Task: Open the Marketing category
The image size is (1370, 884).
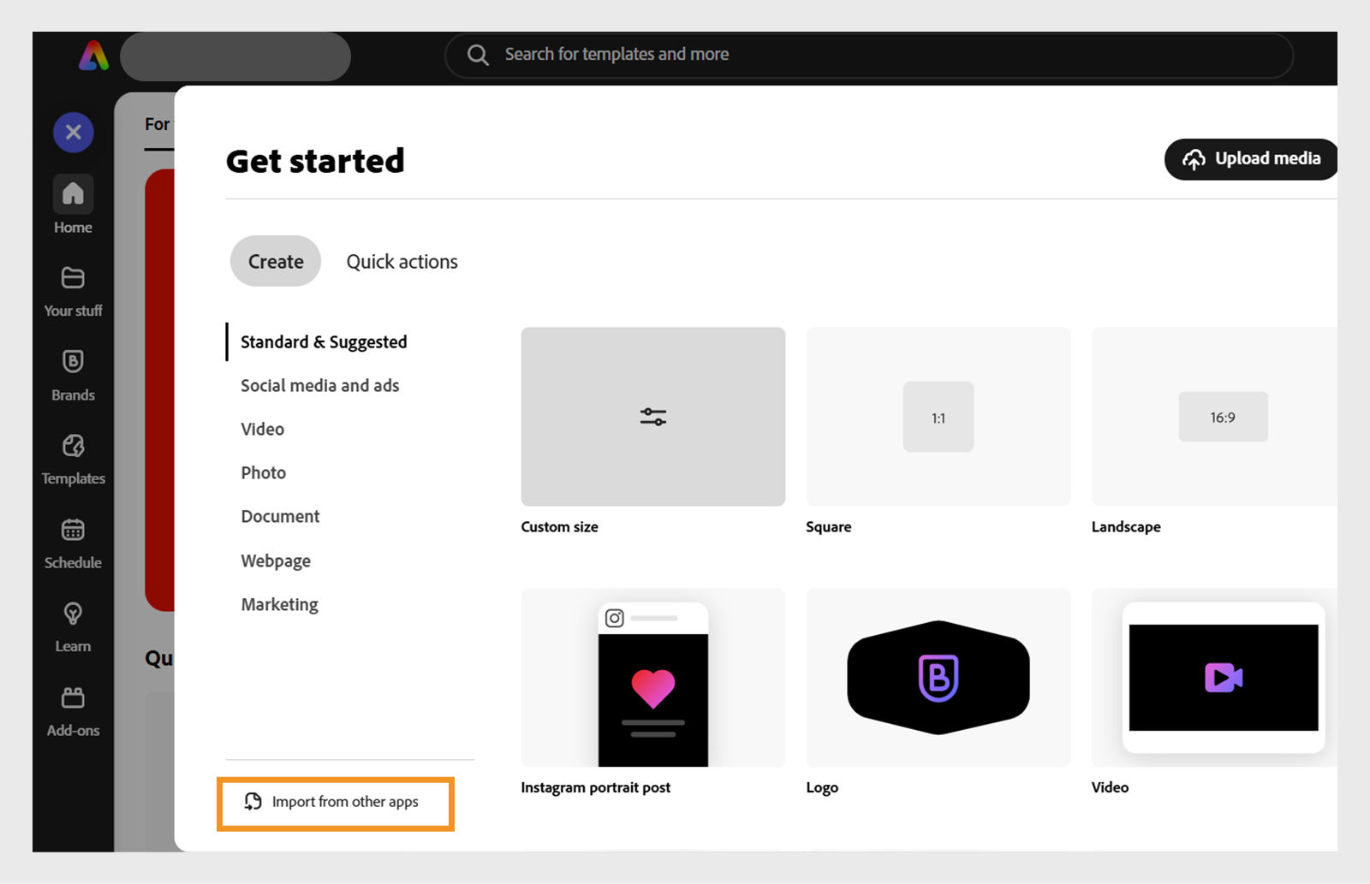Action: tap(279, 604)
